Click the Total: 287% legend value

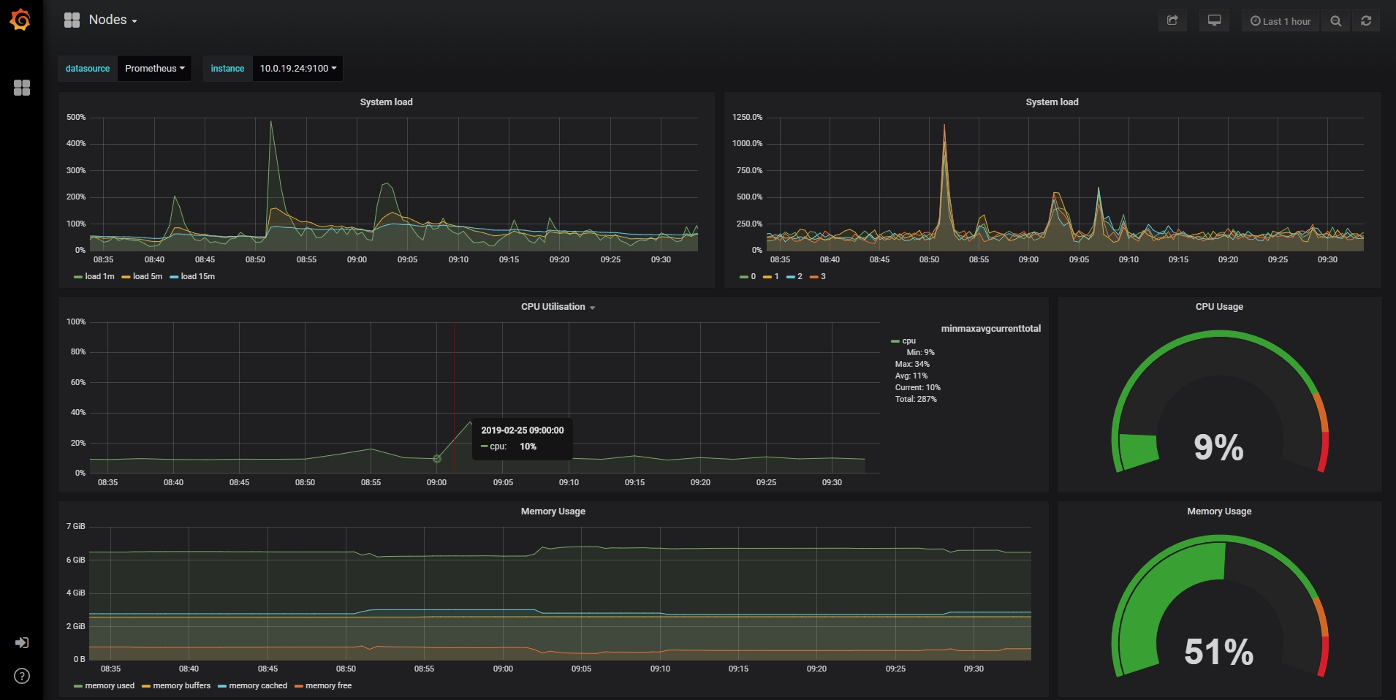click(x=916, y=399)
